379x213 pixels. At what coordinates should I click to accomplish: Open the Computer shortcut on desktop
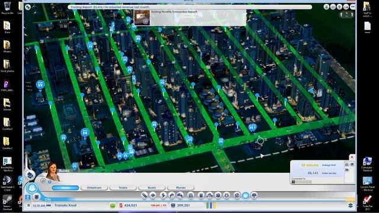tap(367, 164)
